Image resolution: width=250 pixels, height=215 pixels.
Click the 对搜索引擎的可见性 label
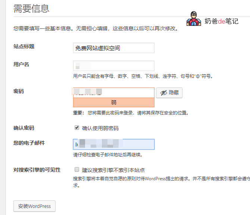(x=37, y=170)
